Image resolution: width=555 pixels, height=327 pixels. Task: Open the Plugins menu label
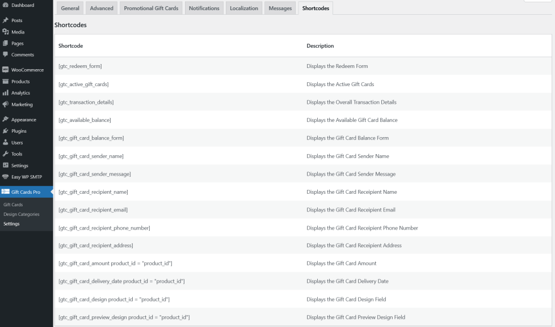point(19,131)
